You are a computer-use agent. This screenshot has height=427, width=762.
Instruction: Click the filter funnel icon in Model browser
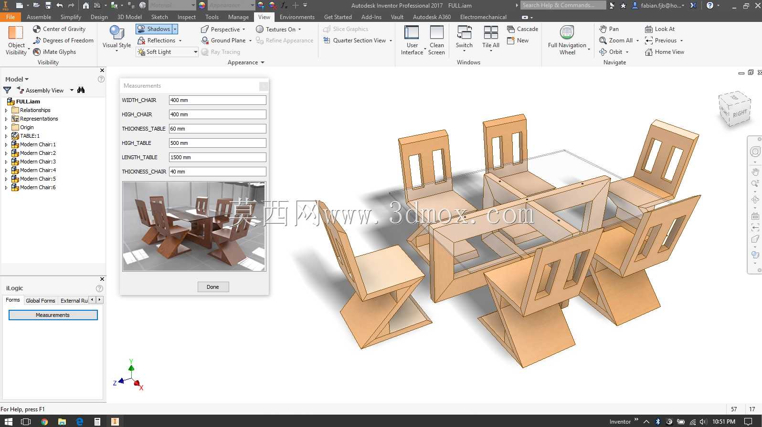(x=7, y=90)
